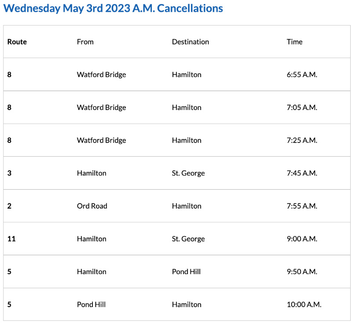Click the 9:50 A.M. time cell
This screenshot has width=352, height=323.
tap(301, 272)
